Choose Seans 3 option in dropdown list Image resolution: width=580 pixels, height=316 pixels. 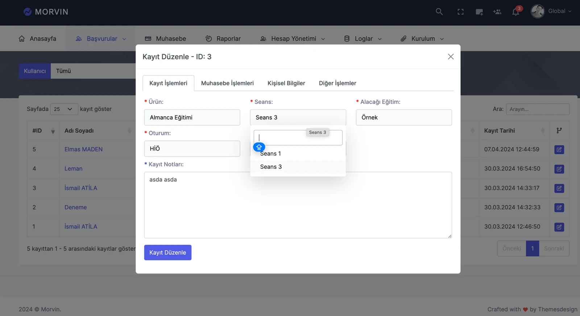click(271, 167)
